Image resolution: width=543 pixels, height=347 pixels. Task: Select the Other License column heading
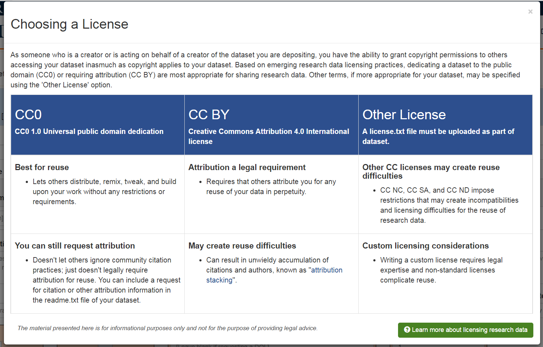[x=404, y=115]
